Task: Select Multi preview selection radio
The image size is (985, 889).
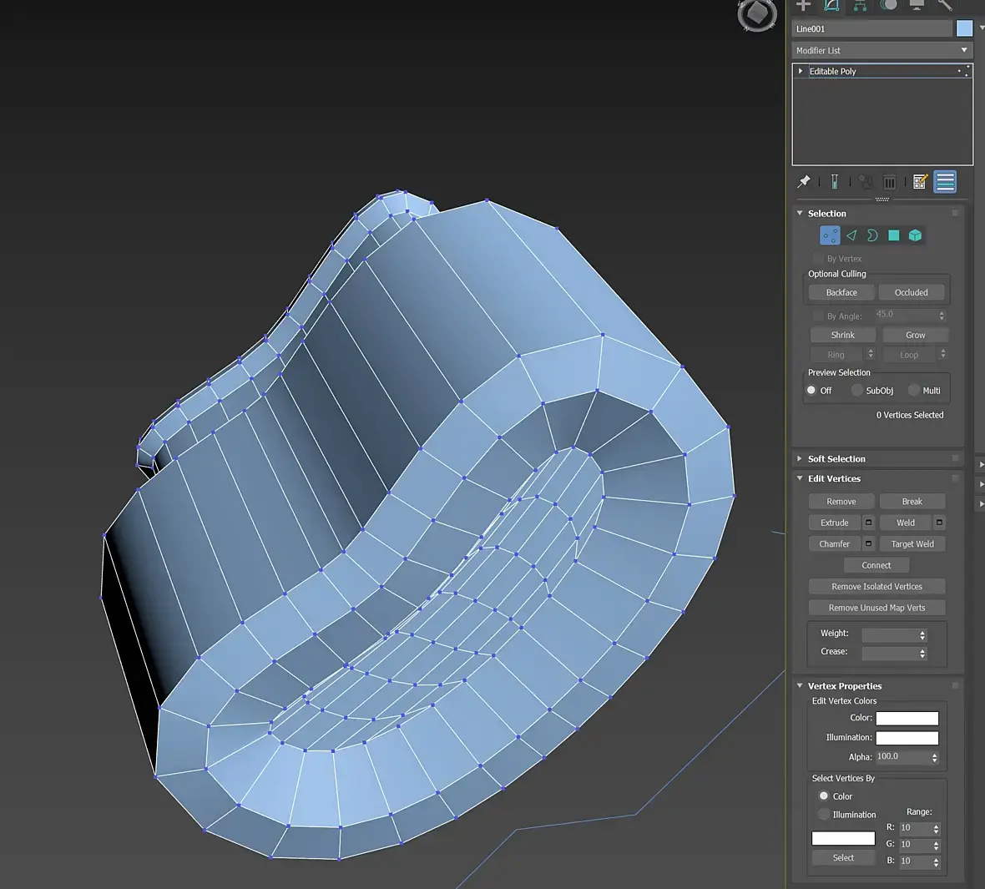Action: click(x=914, y=391)
